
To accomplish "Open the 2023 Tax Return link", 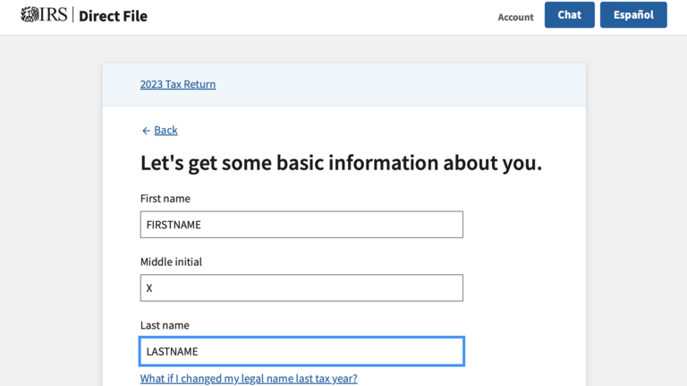I will point(178,84).
